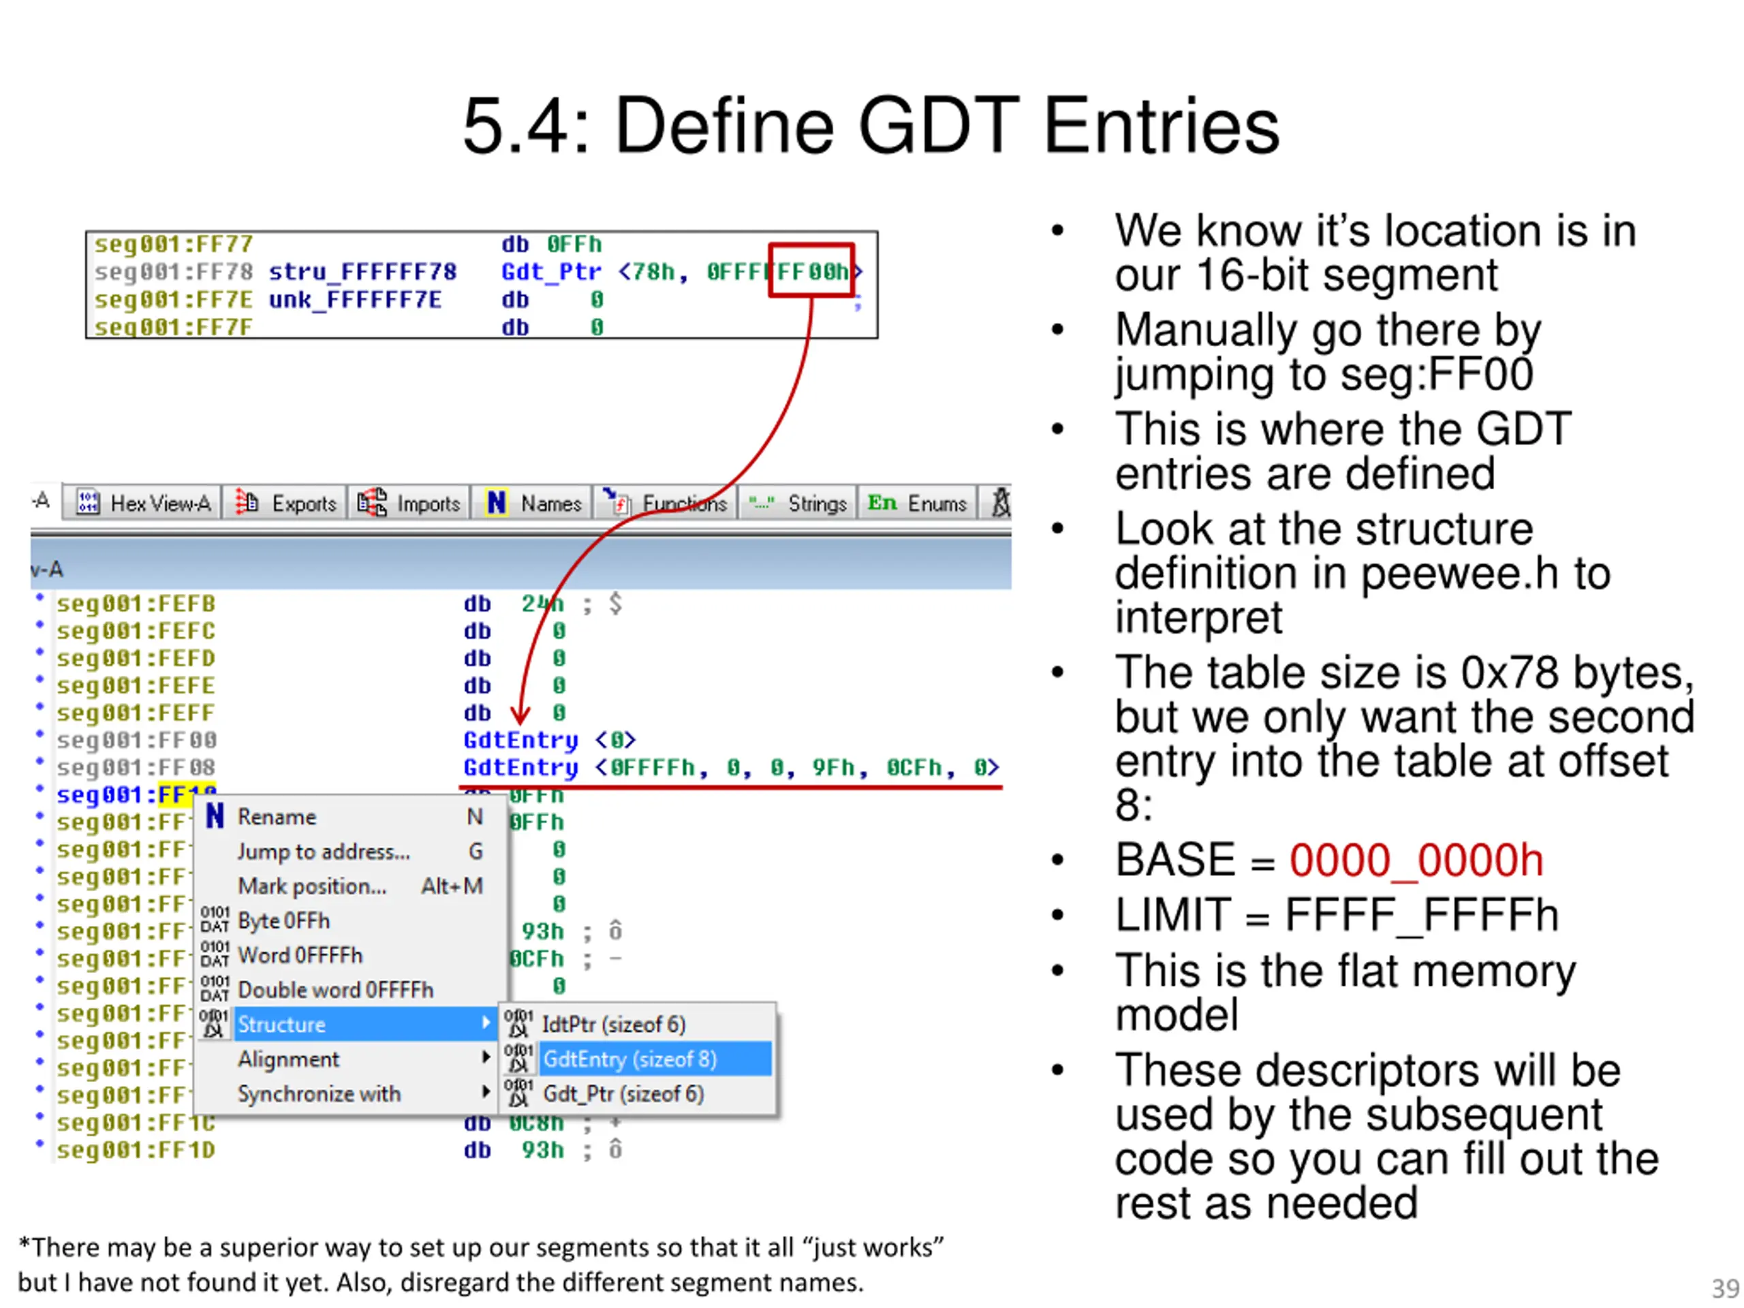
Task: Click the unk_FFFFFF7E label
Action: [355, 300]
